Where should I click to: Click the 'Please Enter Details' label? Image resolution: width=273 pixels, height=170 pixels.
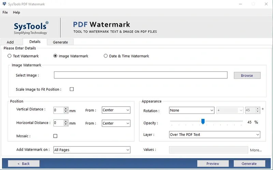[20, 48]
